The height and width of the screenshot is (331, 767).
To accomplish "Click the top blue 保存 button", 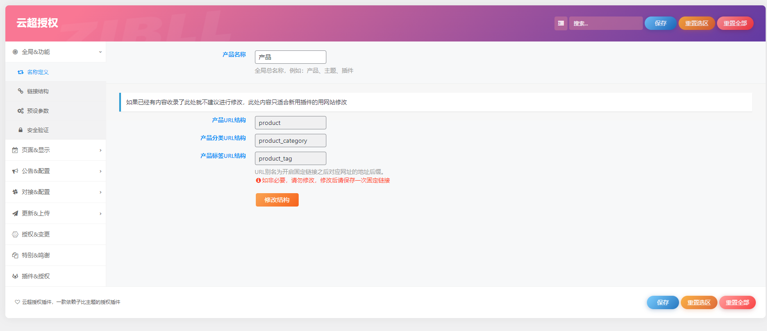I will pyautogui.click(x=660, y=23).
